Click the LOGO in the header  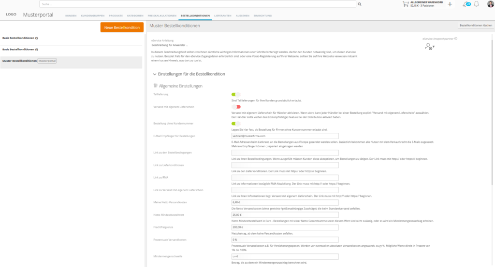[11, 14]
